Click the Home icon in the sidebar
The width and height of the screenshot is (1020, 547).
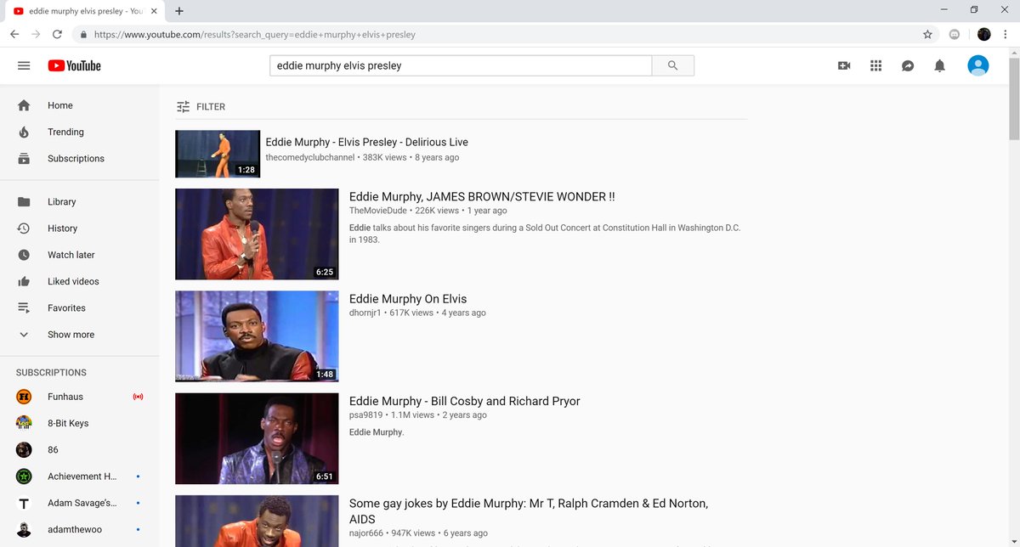click(24, 105)
